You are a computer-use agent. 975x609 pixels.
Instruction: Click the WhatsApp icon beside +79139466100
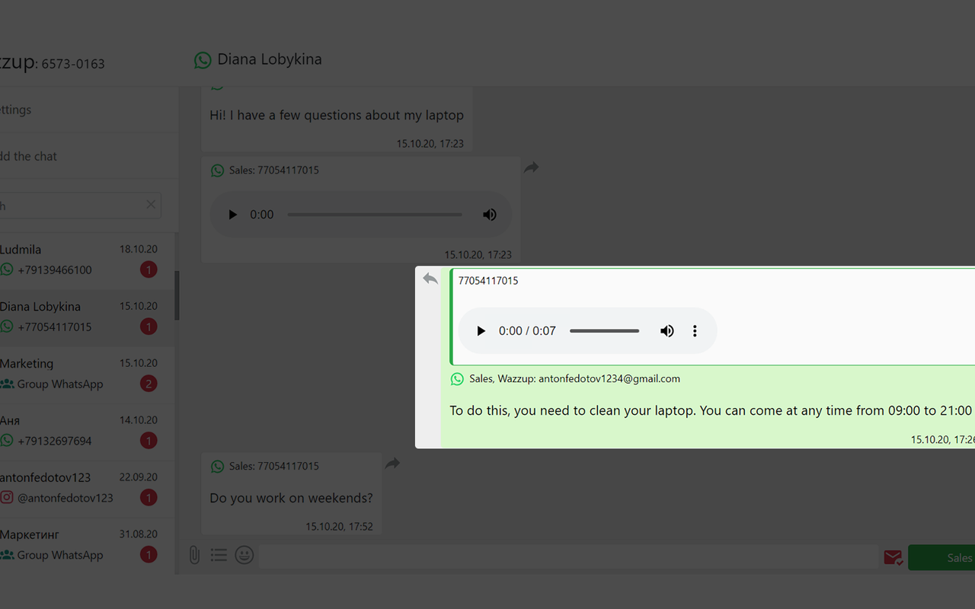coord(7,269)
